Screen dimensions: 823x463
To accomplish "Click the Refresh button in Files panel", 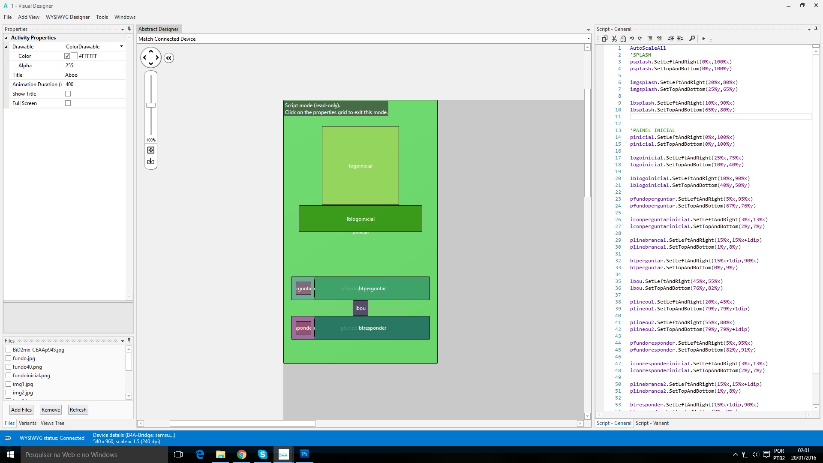I will pos(78,409).
